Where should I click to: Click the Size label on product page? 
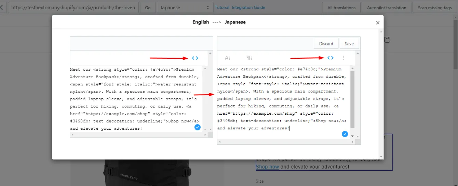click(x=260, y=181)
